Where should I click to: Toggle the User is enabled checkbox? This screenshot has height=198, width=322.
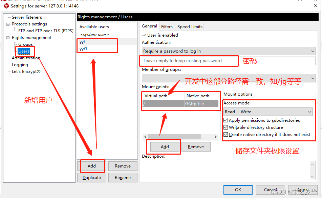click(144, 35)
